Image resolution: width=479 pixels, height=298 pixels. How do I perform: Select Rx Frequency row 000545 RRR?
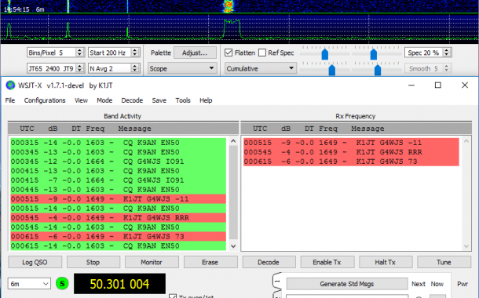[x=351, y=152]
